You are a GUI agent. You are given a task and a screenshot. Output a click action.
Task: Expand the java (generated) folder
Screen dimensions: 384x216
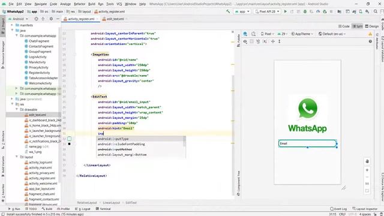tap(12, 99)
